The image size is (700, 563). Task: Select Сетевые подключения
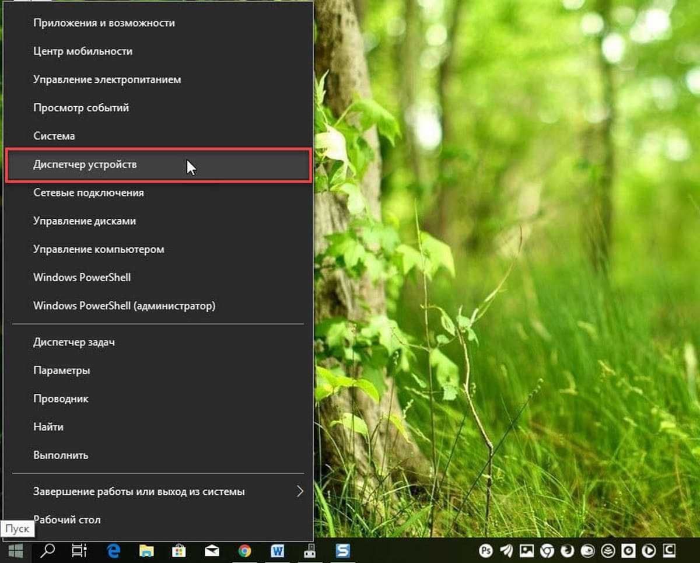(x=89, y=193)
